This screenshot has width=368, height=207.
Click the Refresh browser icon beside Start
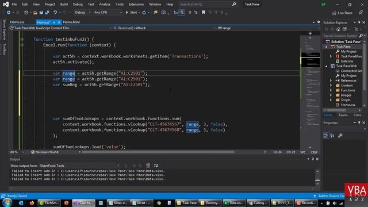click(144, 13)
